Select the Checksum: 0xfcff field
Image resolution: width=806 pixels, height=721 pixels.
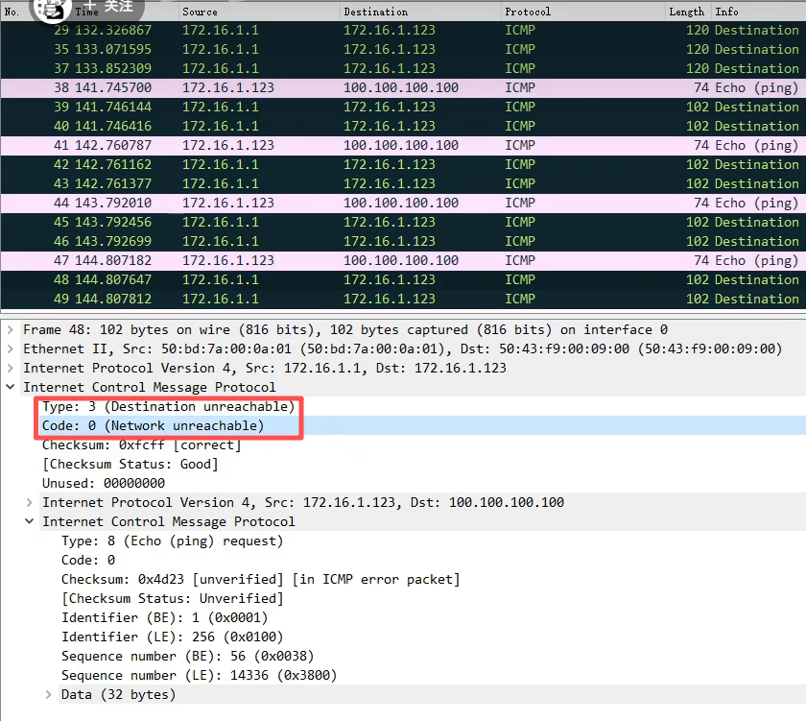point(141,445)
